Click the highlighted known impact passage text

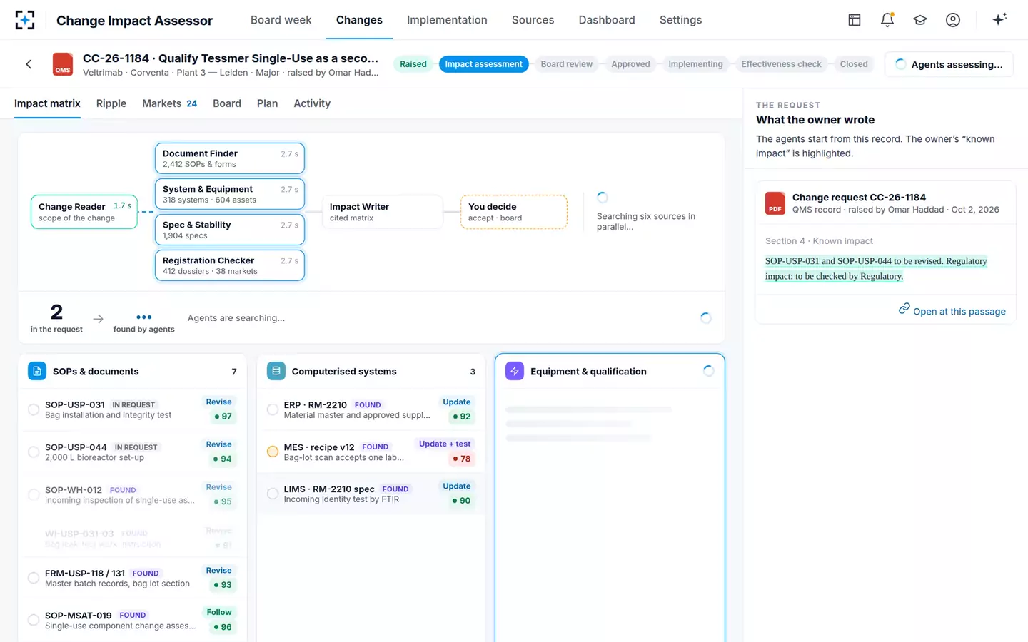[x=876, y=268]
